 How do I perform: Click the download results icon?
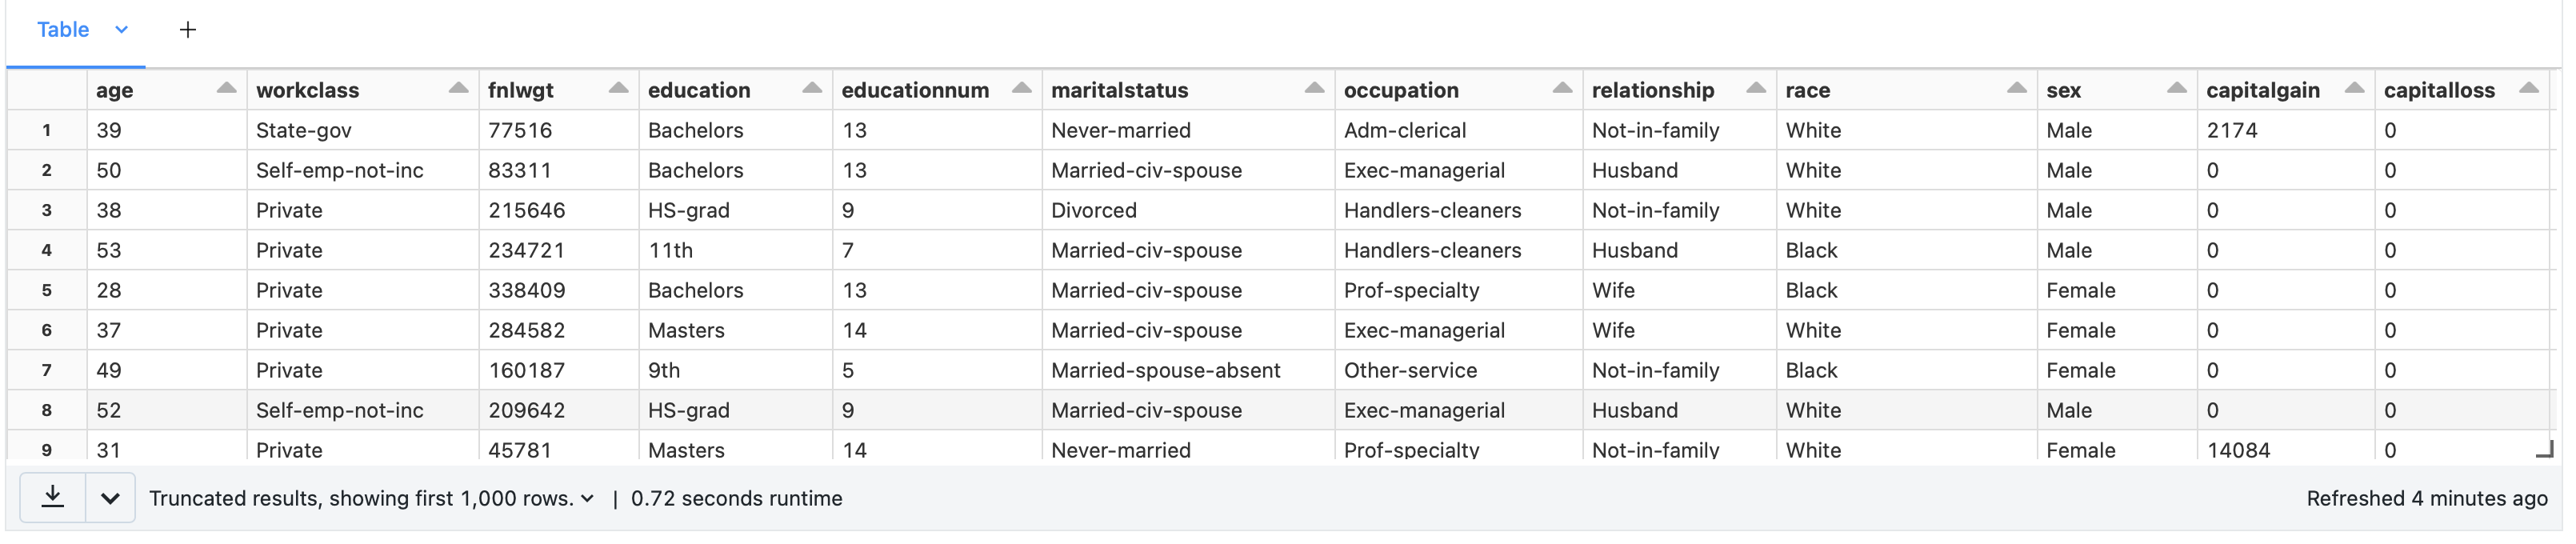(x=53, y=497)
